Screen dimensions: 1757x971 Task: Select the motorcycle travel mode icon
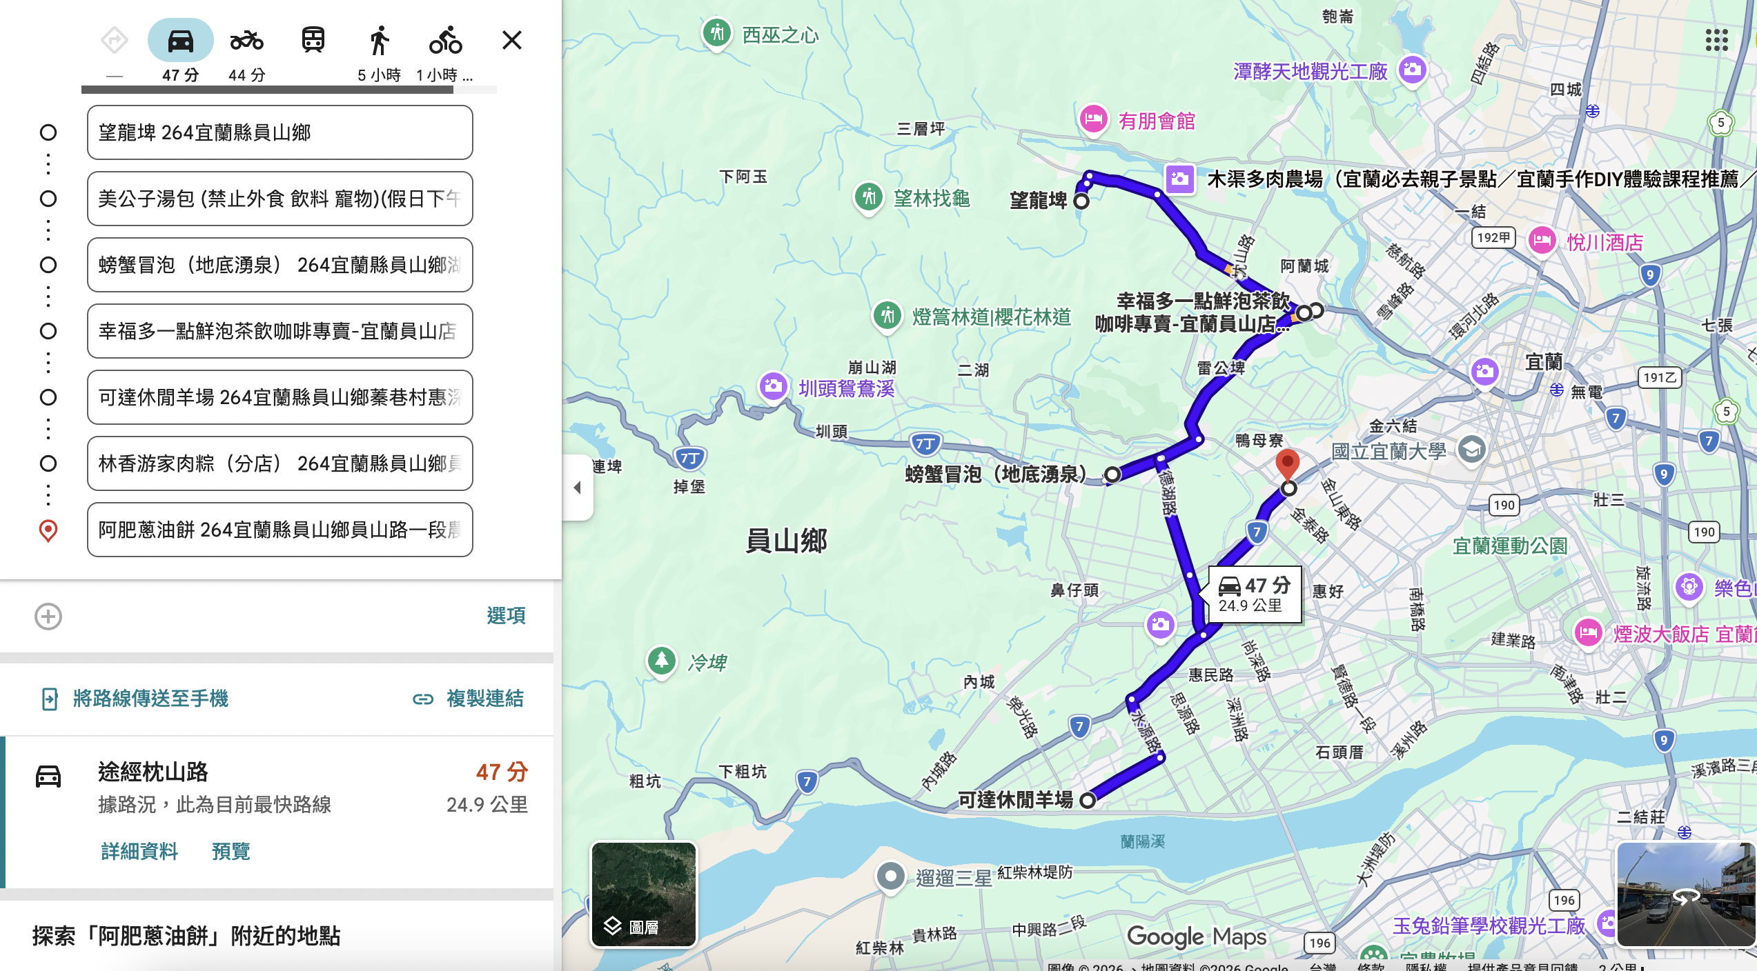pos(246,40)
